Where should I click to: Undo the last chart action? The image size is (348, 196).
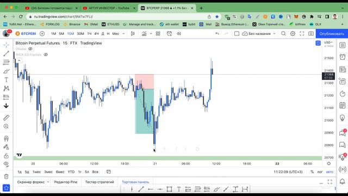pos(217,34)
